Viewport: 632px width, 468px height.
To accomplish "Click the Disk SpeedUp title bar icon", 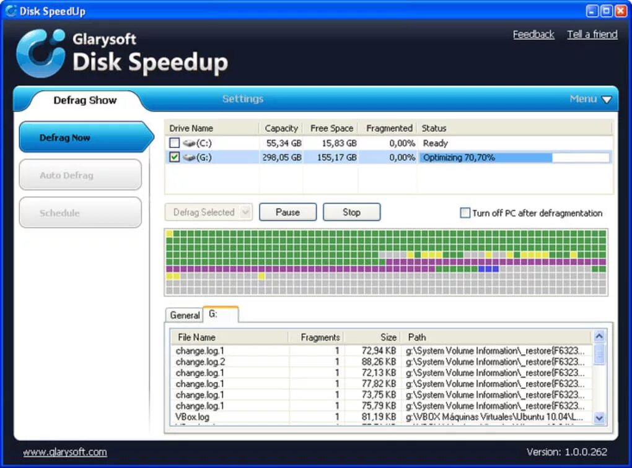I will point(11,11).
